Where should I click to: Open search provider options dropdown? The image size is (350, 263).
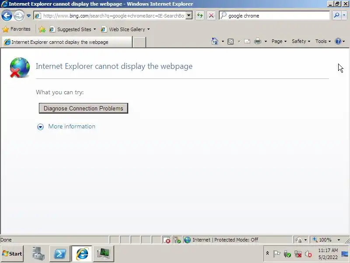click(x=344, y=16)
